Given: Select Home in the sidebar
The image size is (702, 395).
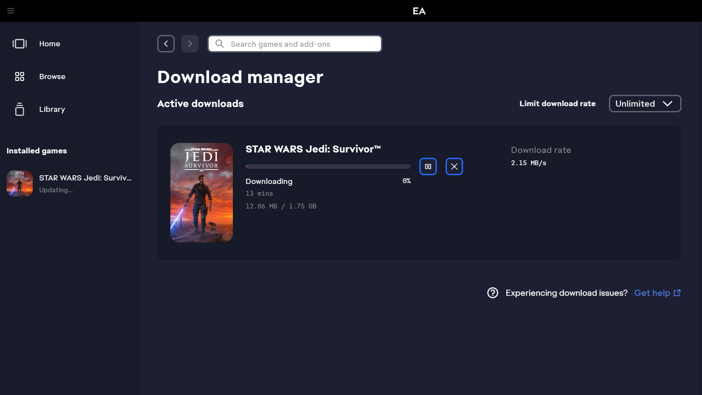Looking at the screenshot, I should [x=50, y=44].
